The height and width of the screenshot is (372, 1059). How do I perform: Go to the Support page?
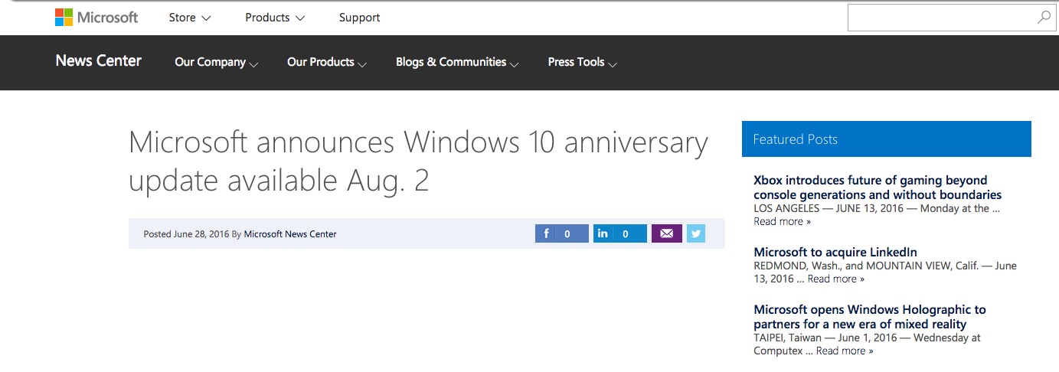point(359,18)
